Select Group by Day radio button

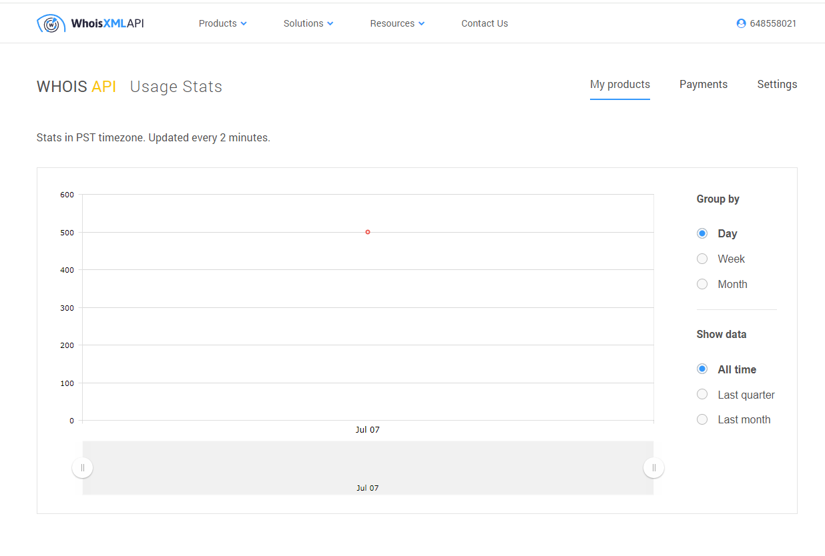coord(702,233)
